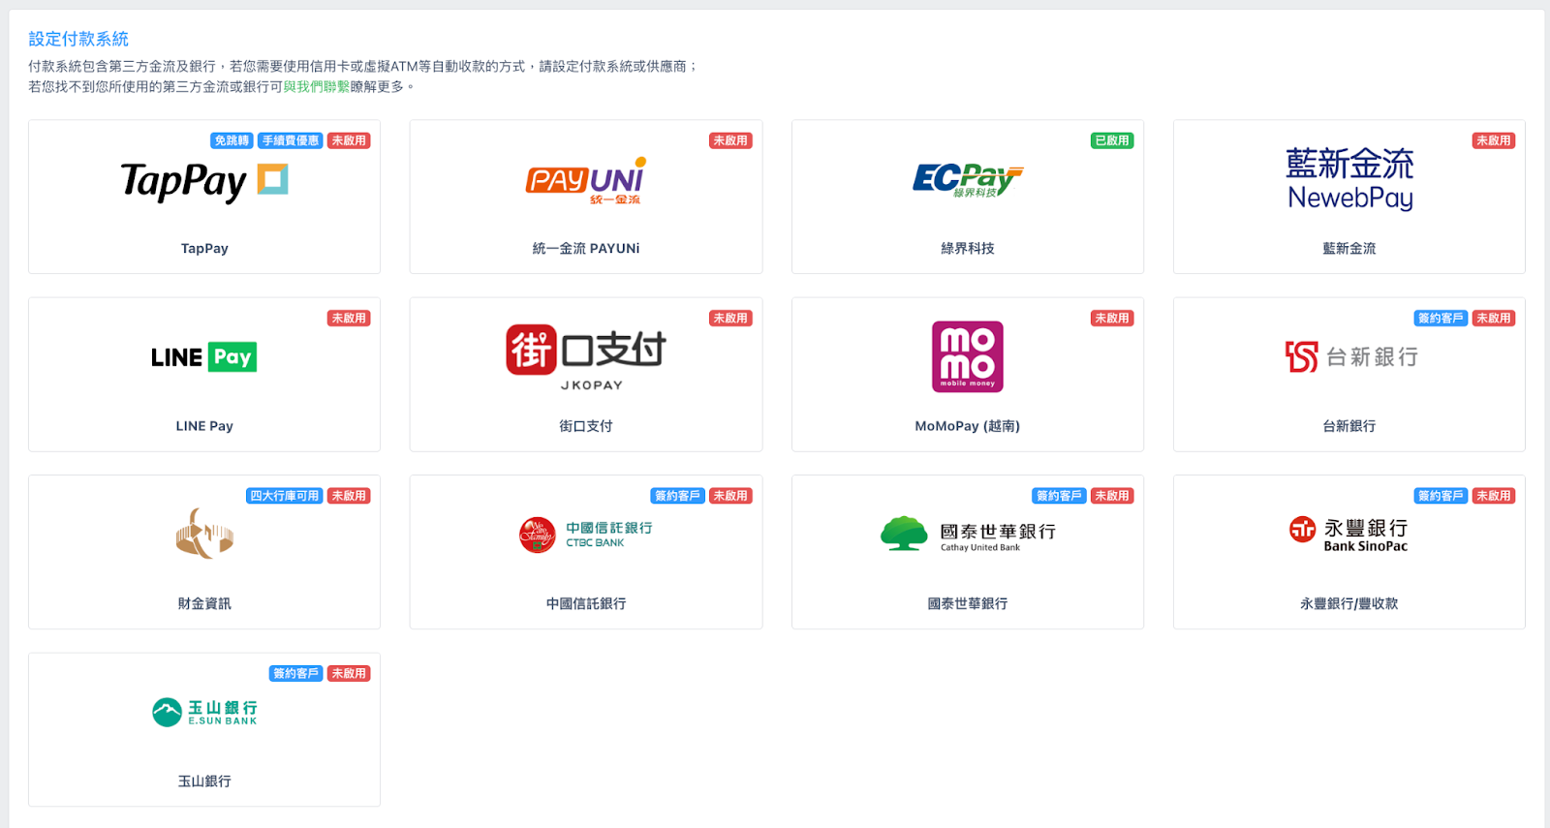1550x828 pixels.
Task: Click the 簽約客戶 badge on 台新銀行 card
Action: 1441,318
